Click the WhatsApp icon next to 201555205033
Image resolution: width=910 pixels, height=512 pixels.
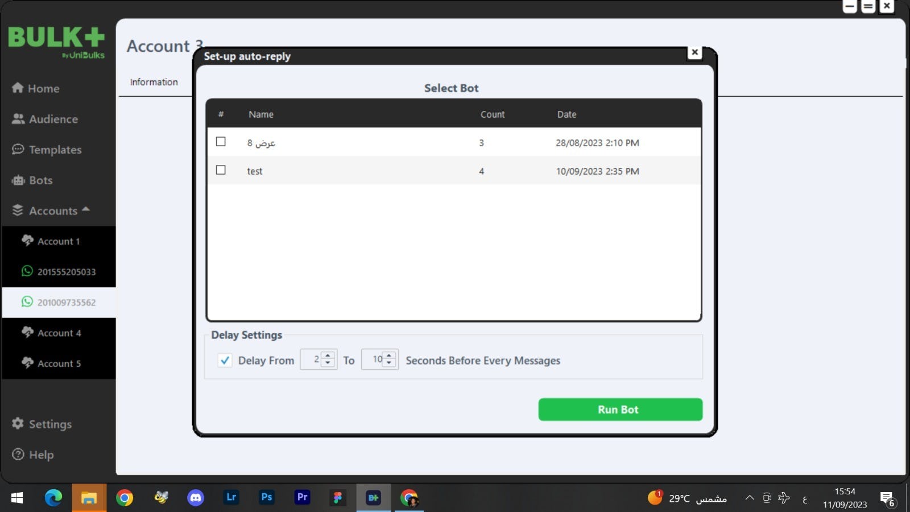click(26, 271)
